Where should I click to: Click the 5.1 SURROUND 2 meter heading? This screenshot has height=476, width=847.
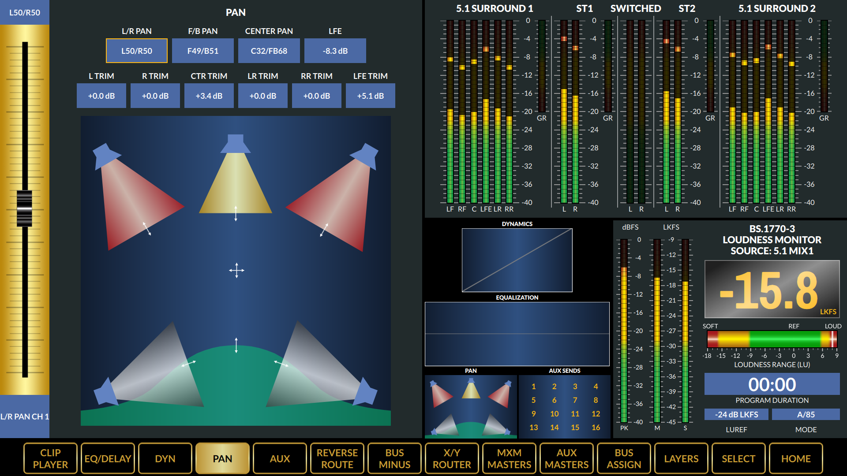(777, 8)
